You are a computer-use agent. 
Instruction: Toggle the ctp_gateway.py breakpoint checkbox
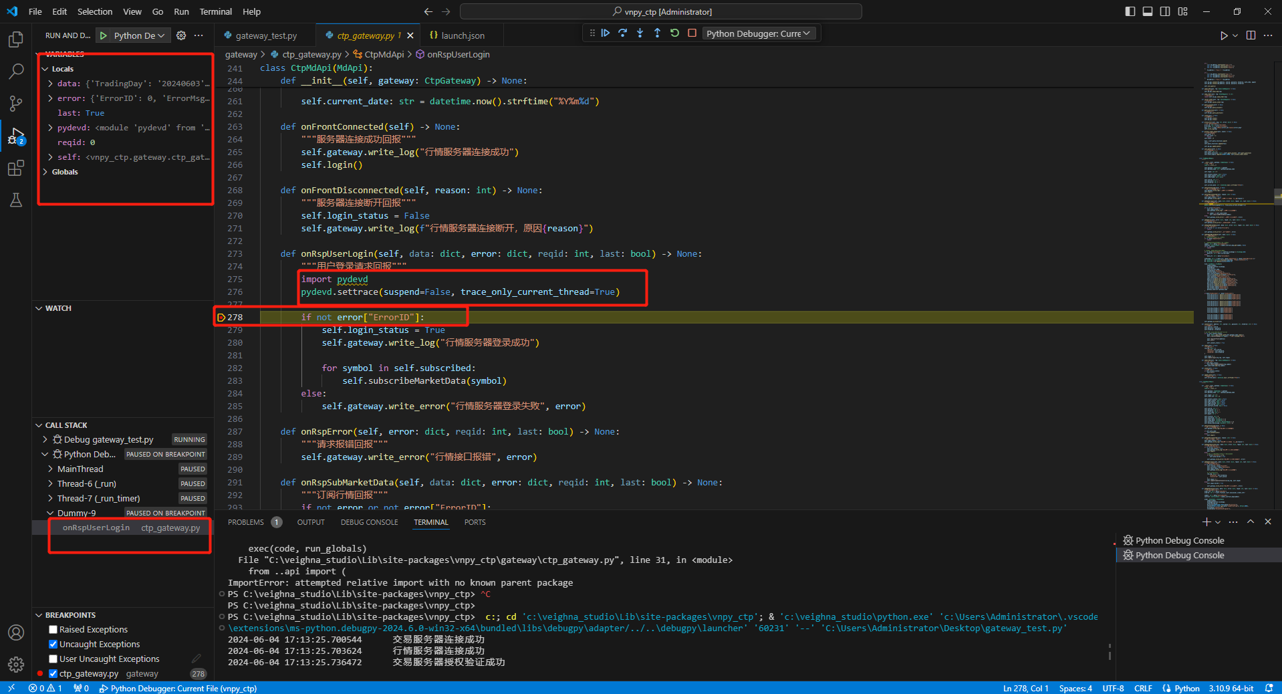click(53, 674)
